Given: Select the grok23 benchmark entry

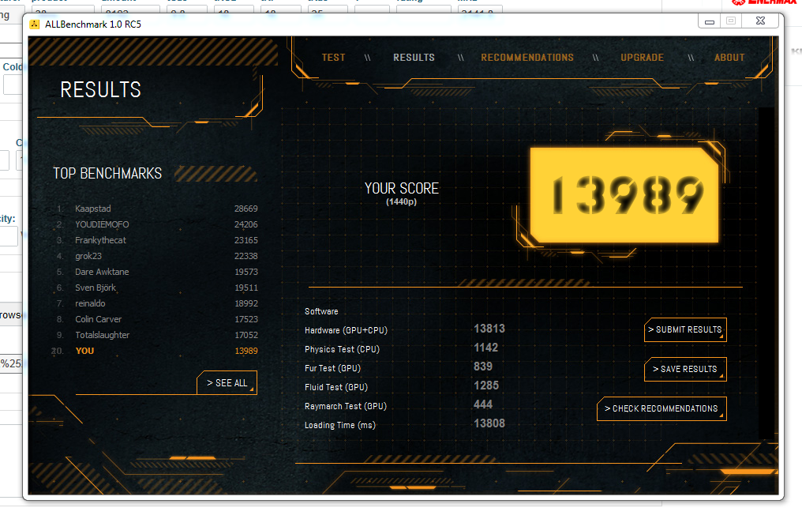Looking at the screenshot, I should click(x=157, y=257).
